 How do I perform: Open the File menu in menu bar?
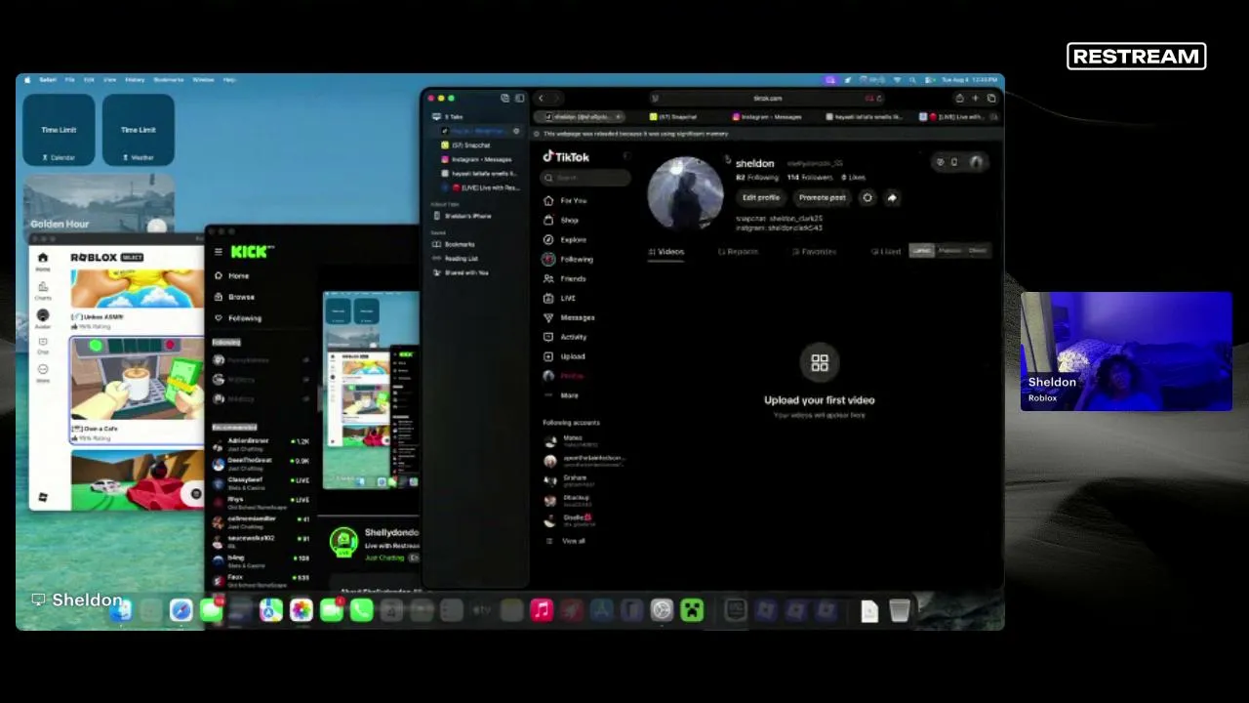(69, 80)
